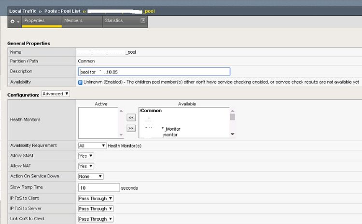Screen dimensions: 362x224
Task: Switch to the Members tab
Action: click(x=73, y=21)
